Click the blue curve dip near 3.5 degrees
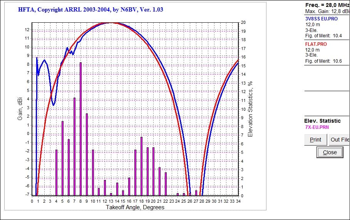Screen dimensions: 350x220 click(x=54, y=104)
